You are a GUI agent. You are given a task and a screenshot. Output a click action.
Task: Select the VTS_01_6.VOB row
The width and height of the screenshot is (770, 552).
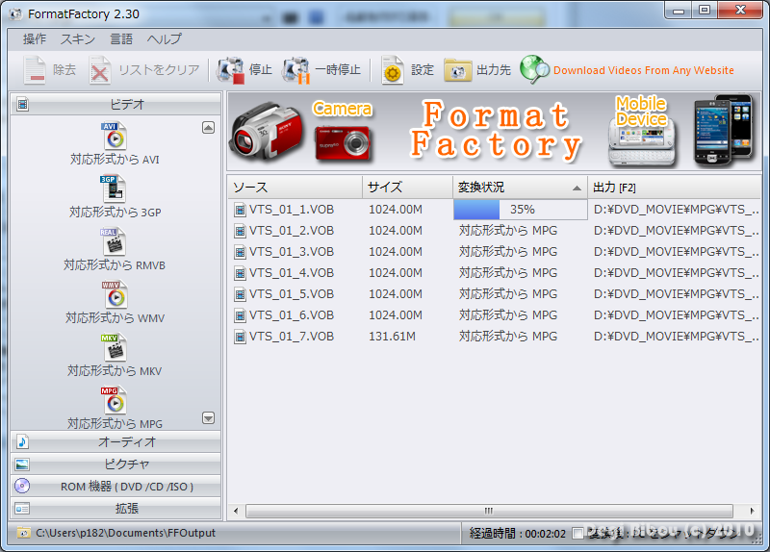(x=494, y=315)
